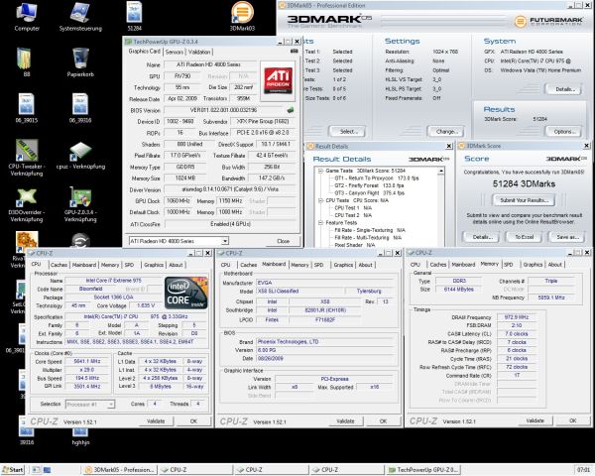This screenshot has height=476, width=595.
Task: Collapse the Feature Tests tree node
Action: 320,223
